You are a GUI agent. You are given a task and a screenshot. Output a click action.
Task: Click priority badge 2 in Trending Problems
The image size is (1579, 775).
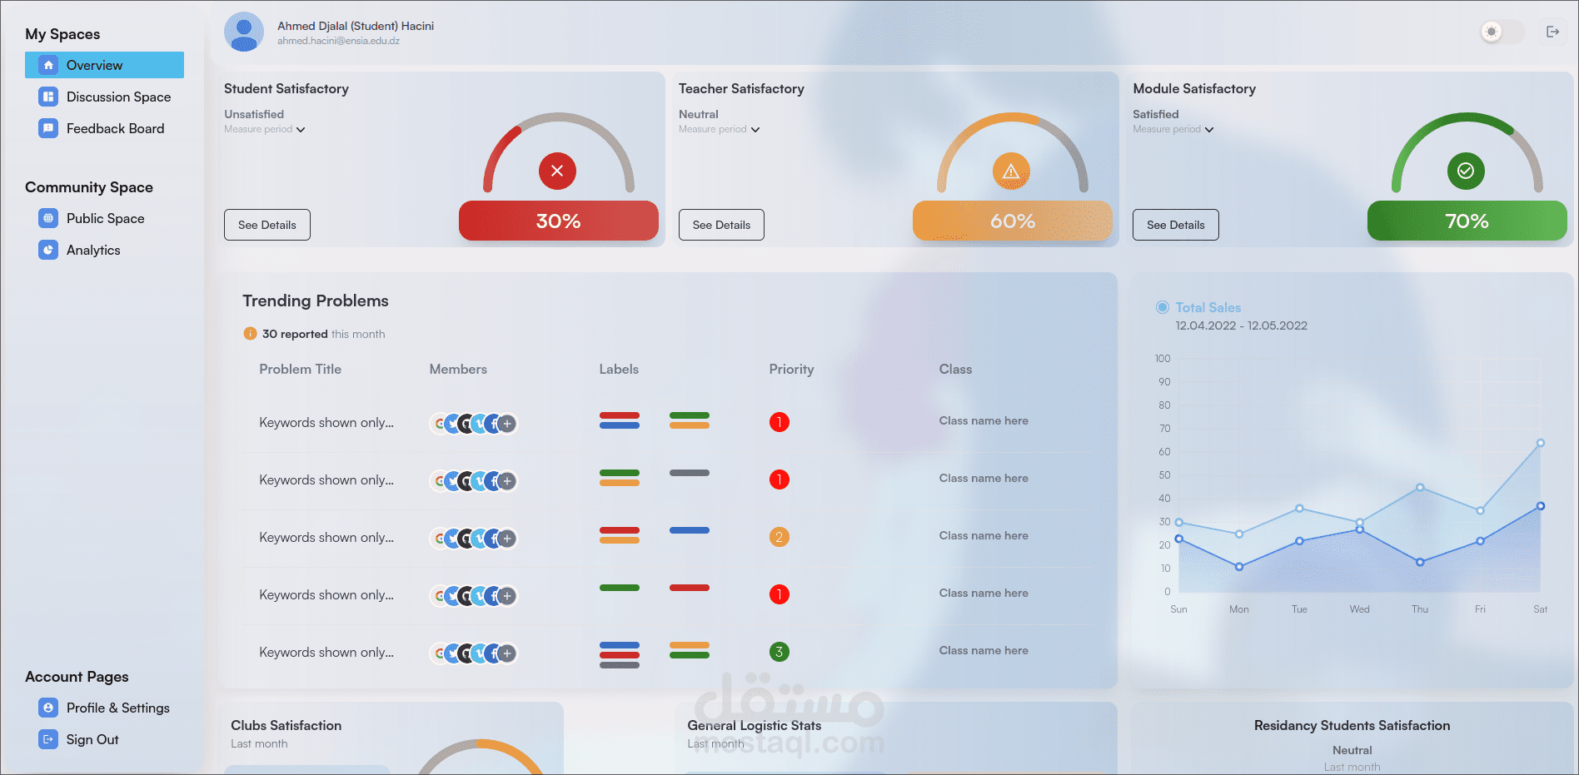click(780, 537)
